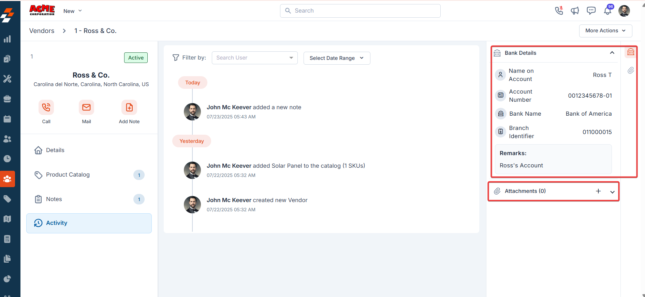Open the price tag sidebar icon
Image resolution: width=645 pixels, height=297 pixels.
pyautogui.click(x=7, y=199)
